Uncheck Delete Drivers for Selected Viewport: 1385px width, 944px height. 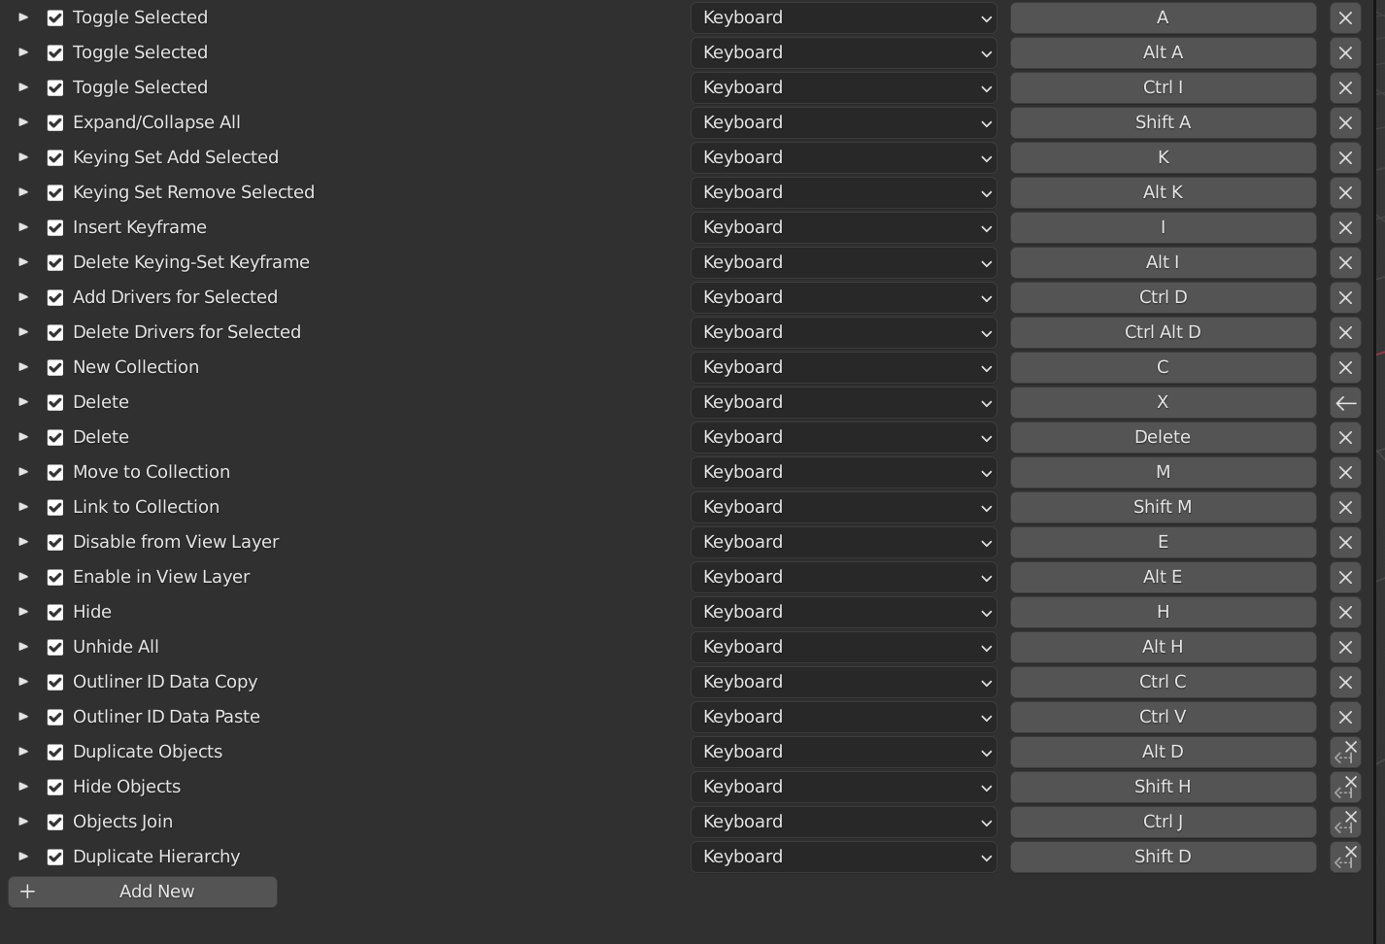[x=55, y=332]
